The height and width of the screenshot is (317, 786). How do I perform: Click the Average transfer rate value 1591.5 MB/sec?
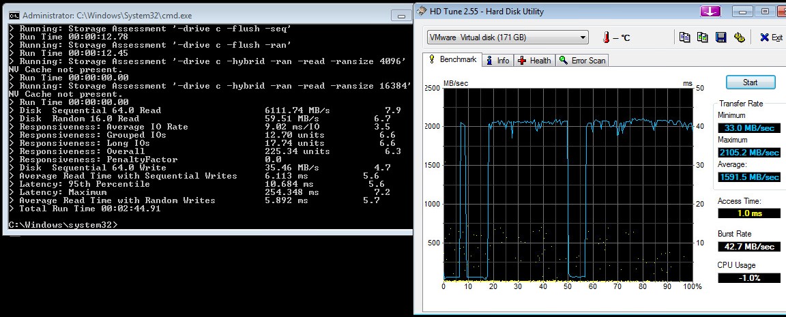tap(749, 177)
